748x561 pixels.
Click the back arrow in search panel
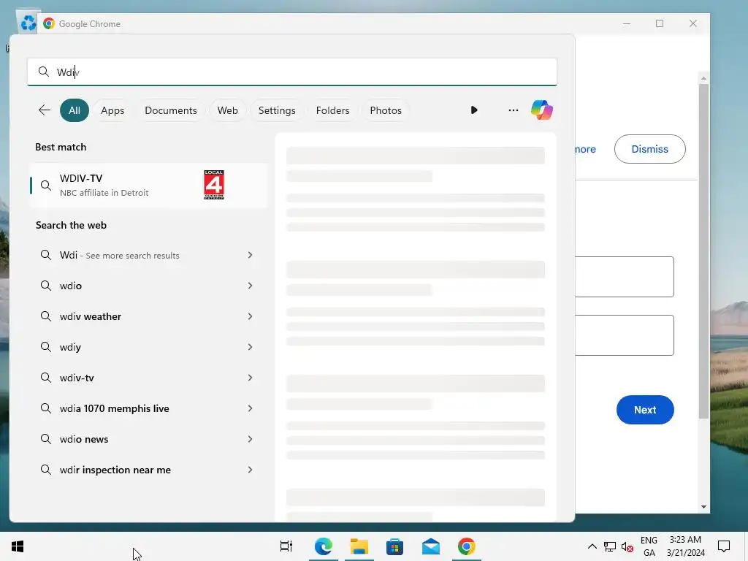coord(45,110)
